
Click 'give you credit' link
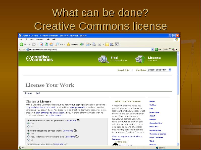[77, 107]
